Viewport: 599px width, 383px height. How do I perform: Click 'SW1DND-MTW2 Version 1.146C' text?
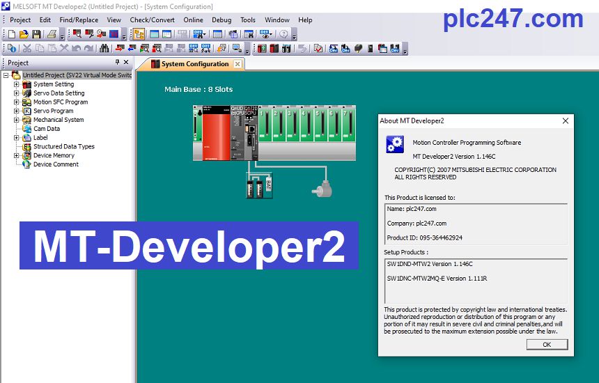430,264
